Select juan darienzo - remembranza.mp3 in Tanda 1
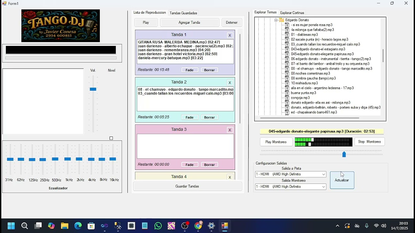The height and width of the screenshot is (233, 415). [174, 50]
